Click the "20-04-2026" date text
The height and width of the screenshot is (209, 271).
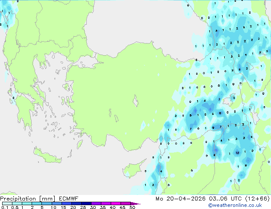(186, 199)
